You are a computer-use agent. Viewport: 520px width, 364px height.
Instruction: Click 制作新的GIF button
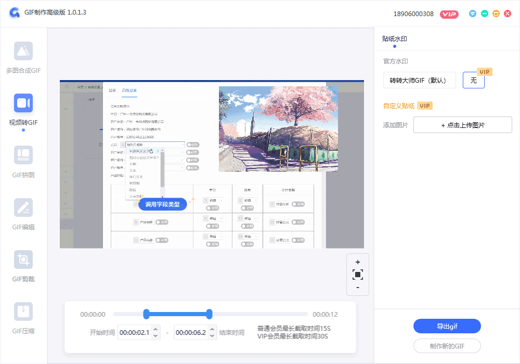pyautogui.click(x=447, y=346)
